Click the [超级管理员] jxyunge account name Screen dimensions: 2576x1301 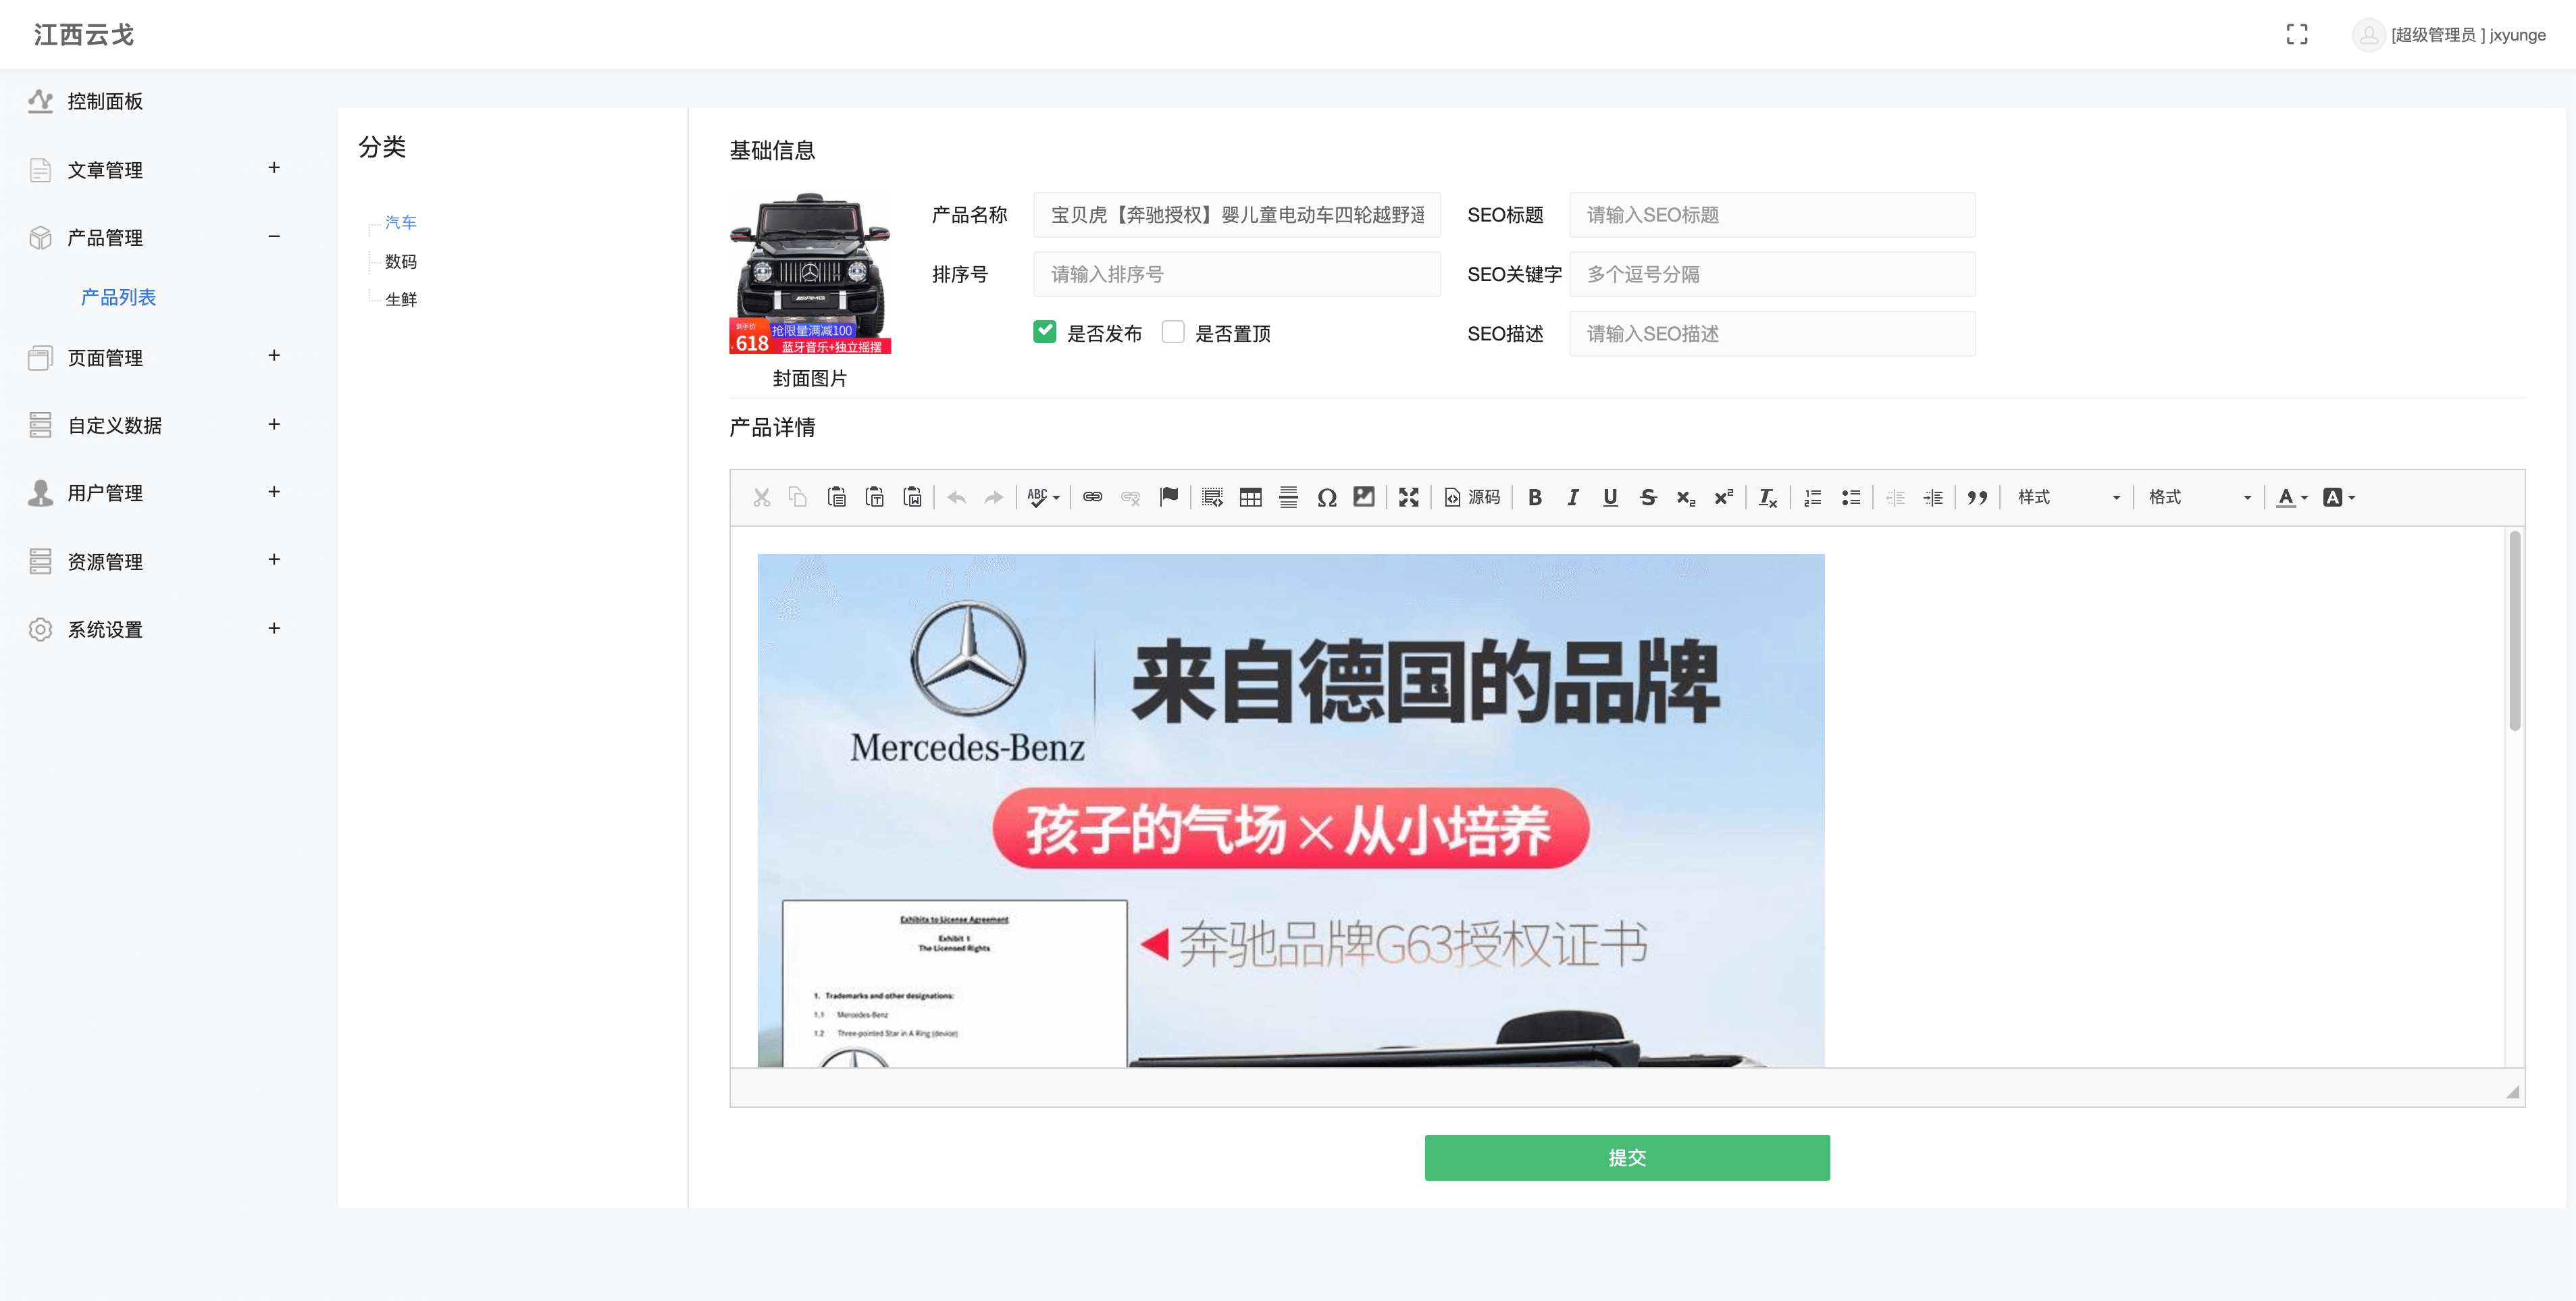tap(2468, 35)
